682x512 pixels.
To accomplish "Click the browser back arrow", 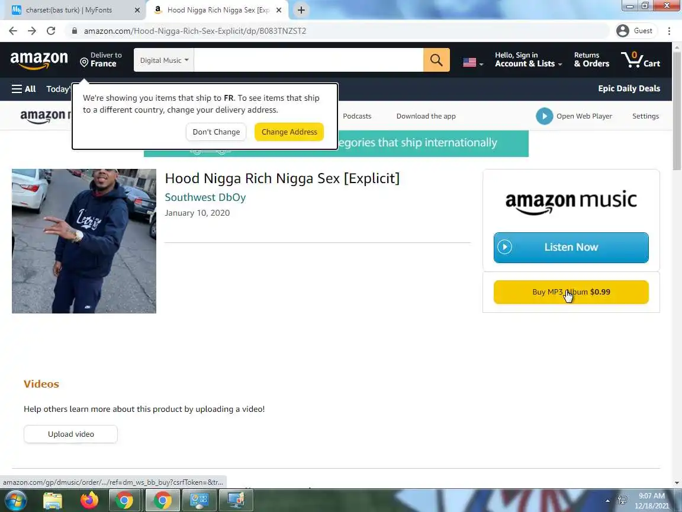I will (x=12, y=31).
